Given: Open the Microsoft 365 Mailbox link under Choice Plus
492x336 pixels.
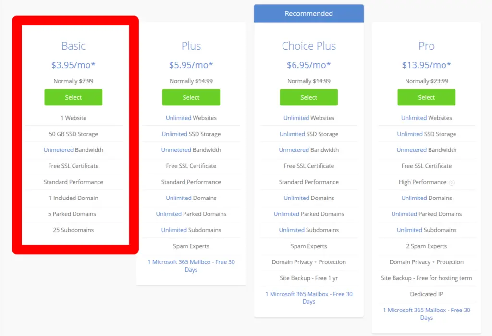Looking at the screenshot, I should [308, 298].
